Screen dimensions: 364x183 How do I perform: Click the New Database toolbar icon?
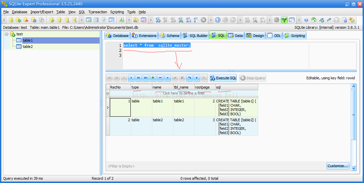point(11,20)
